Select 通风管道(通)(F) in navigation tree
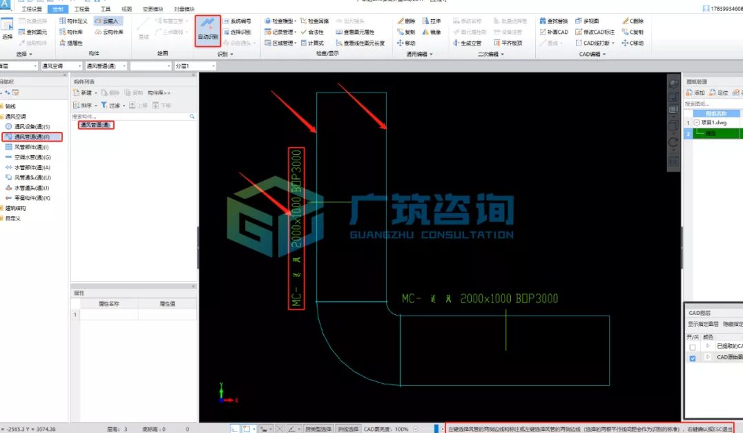 click(32, 137)
